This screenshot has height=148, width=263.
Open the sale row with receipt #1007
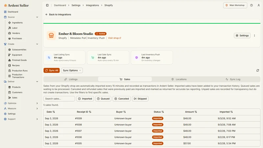(152, 131)
